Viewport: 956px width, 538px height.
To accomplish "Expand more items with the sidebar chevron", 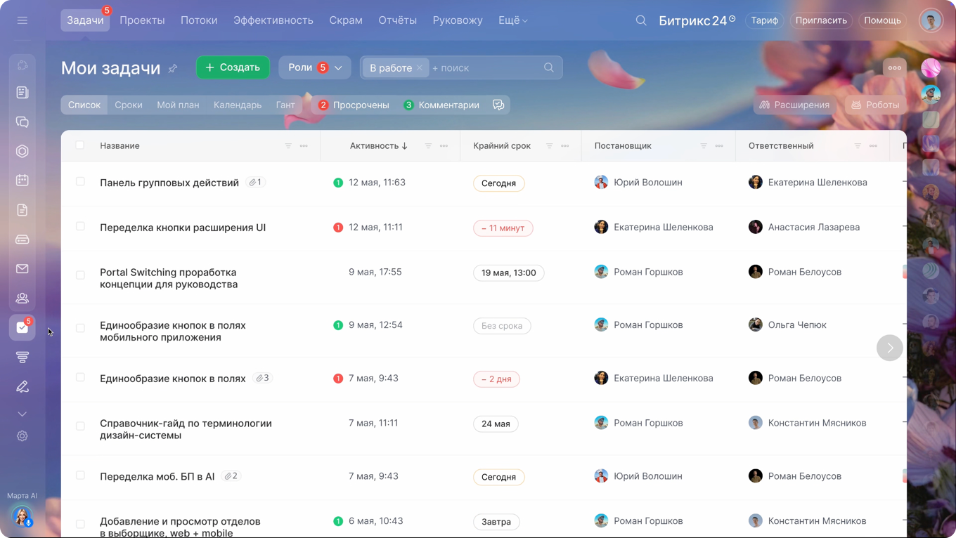I will coord(22,414).
